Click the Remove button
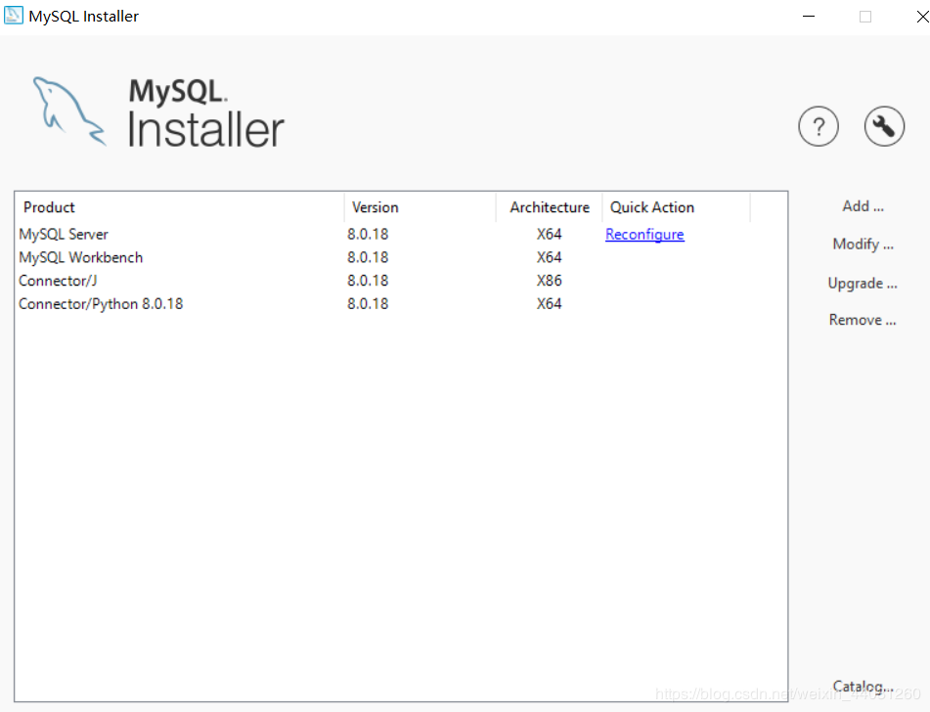 pos(862,319)
